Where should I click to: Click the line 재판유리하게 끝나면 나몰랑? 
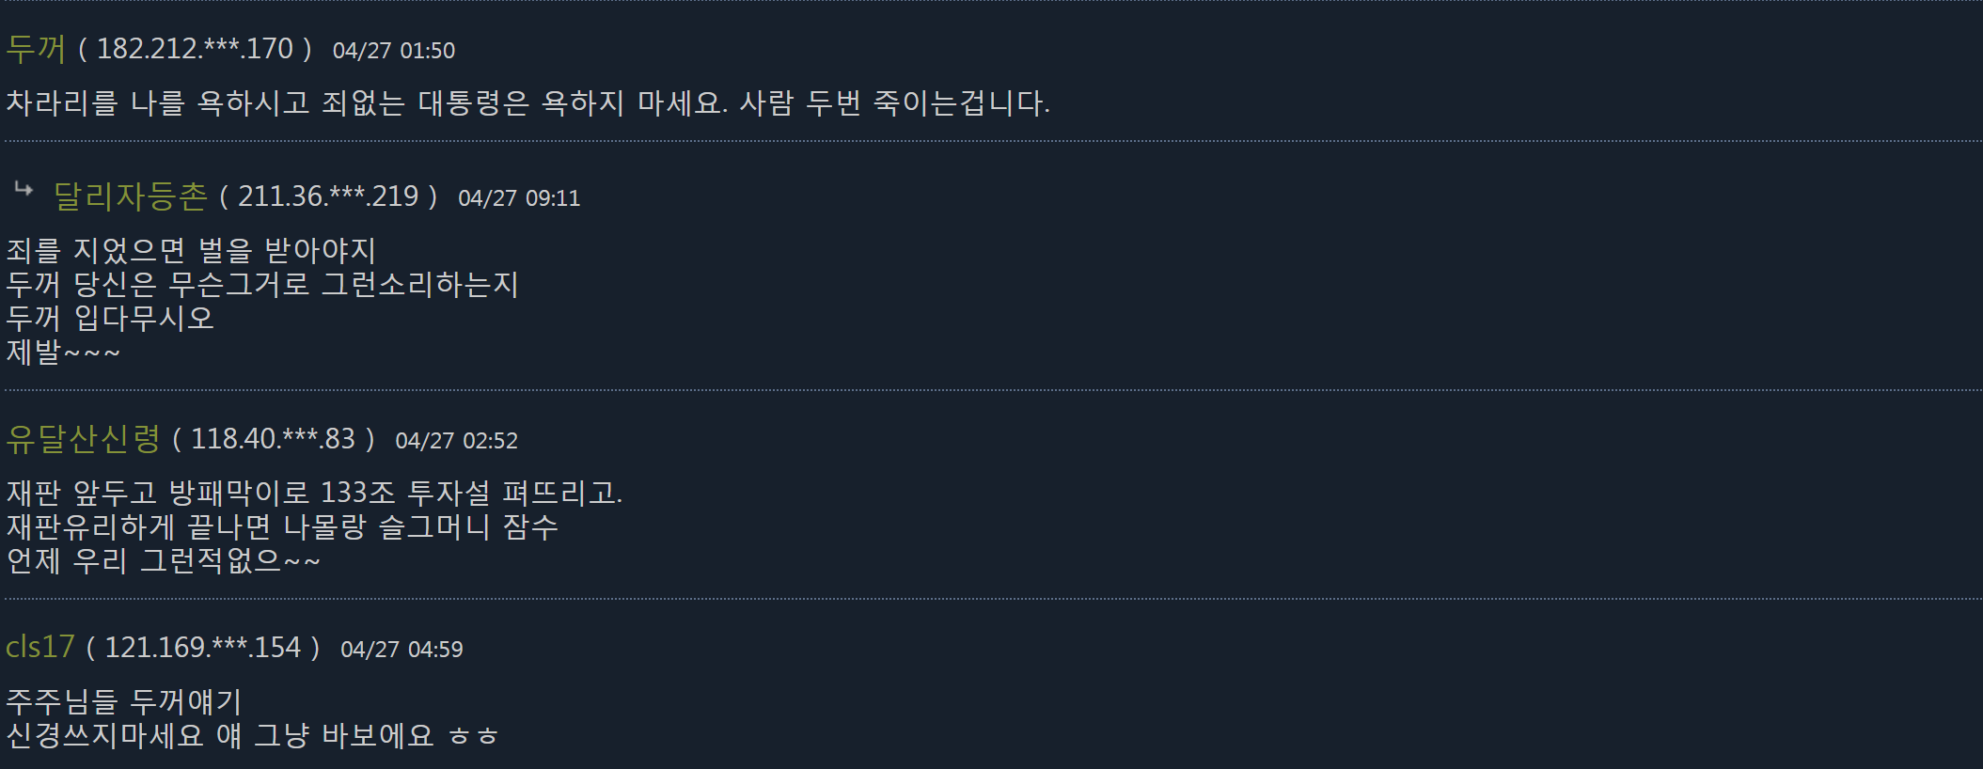[x=282, y=526]
